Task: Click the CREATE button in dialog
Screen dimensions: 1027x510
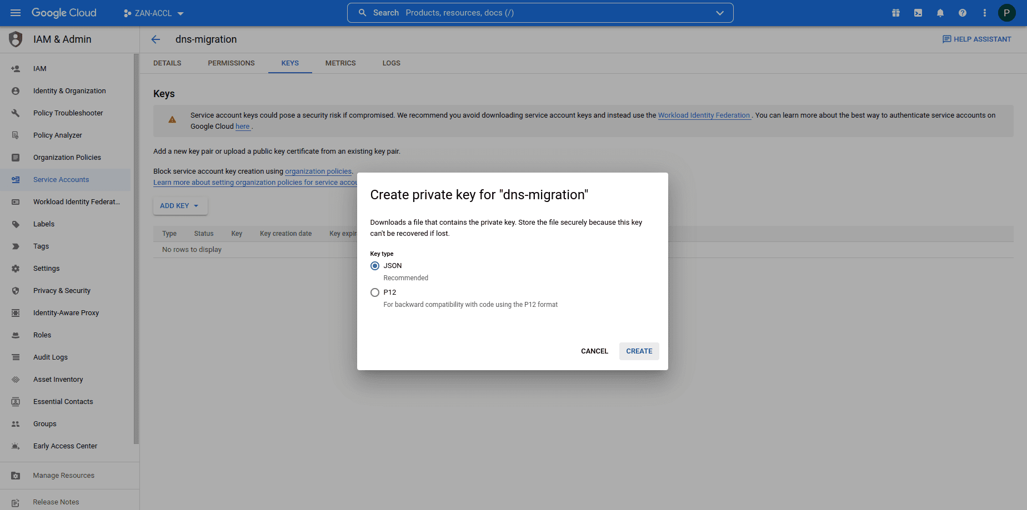Action: click(x=639, y=351)
